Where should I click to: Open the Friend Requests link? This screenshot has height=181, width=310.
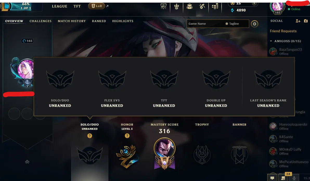tap(283, 31)
